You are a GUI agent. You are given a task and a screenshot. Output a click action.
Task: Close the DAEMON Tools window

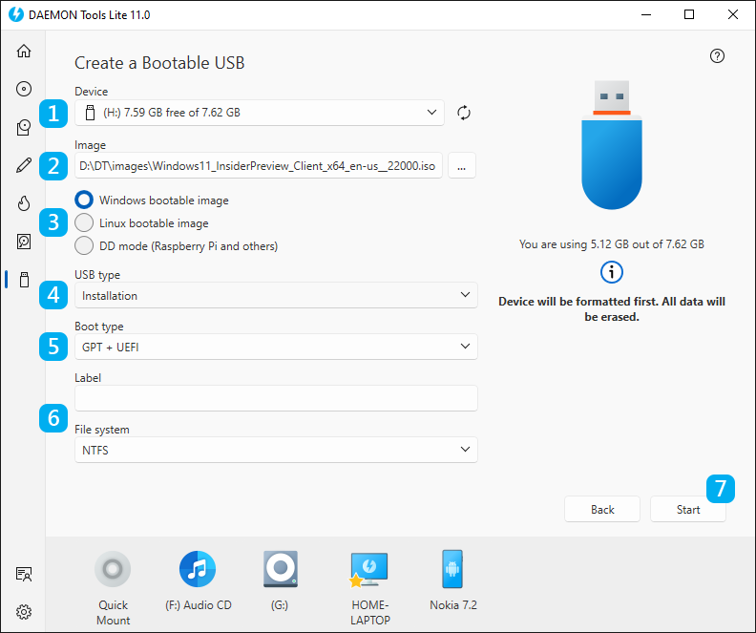point(733,14)
